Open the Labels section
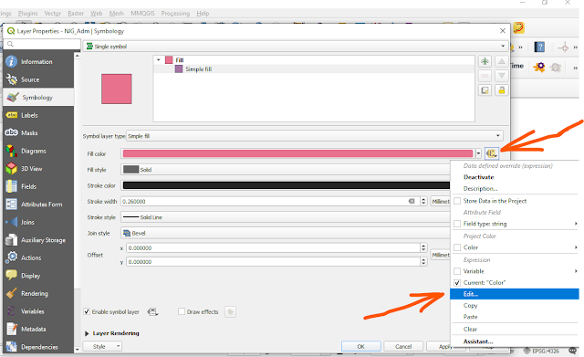The width and height of the screenshot is (584, 357). [x=38, y=115]
